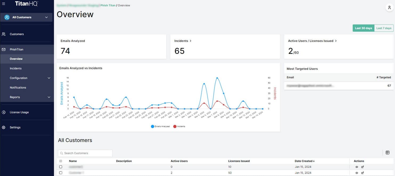Edit the customer with 50 licenses issued
Image resolution: width=395 pixels, height=176 pixels.
click(363, 173)
